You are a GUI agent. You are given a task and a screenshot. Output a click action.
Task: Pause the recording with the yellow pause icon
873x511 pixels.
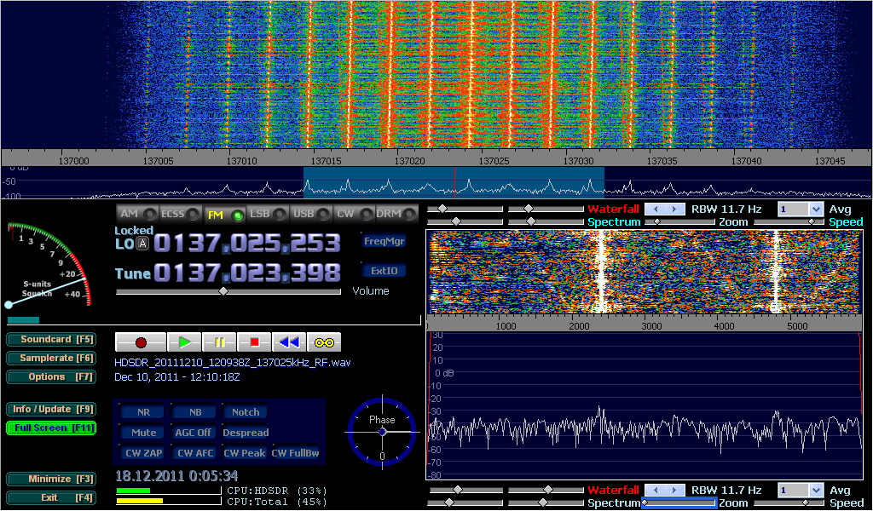point(219,342)
